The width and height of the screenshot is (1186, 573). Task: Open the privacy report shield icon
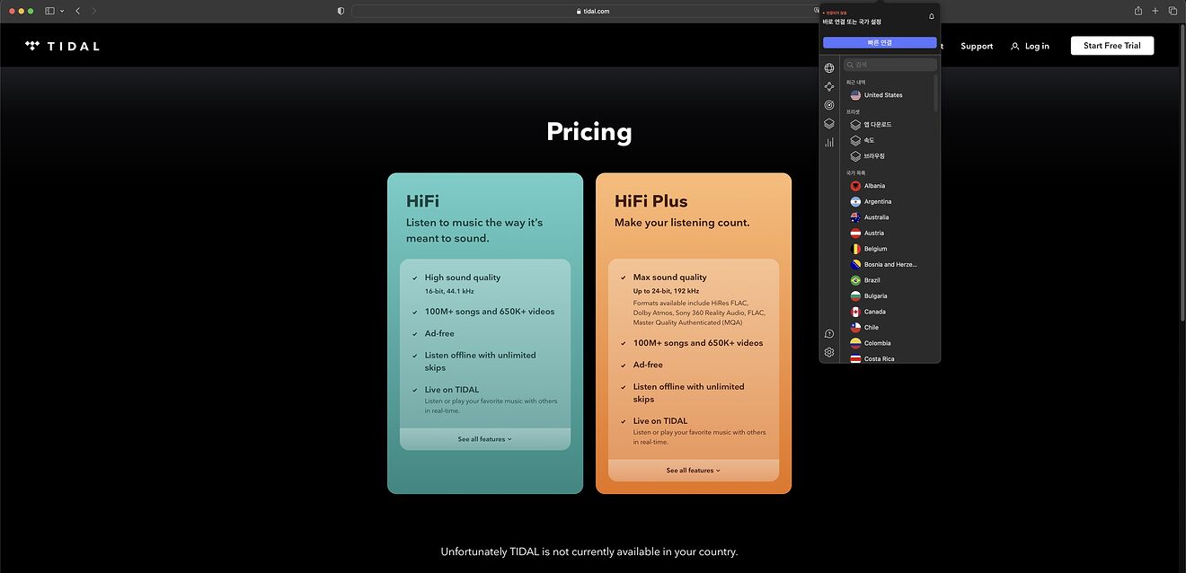point(341,11)
